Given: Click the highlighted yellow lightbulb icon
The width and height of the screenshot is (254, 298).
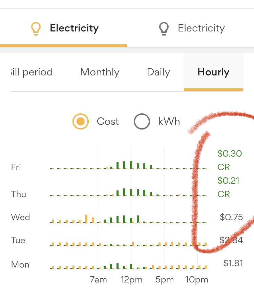Looking at the screenshot, I should point(35,28).
